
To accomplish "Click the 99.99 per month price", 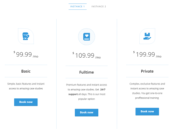I will tap(26, 54).
